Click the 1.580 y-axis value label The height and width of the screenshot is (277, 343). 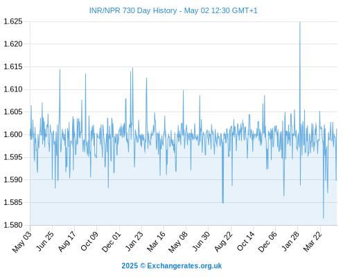[13, 225]
